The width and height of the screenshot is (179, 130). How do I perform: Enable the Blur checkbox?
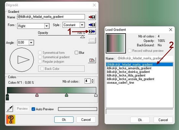tap(76, 52)
